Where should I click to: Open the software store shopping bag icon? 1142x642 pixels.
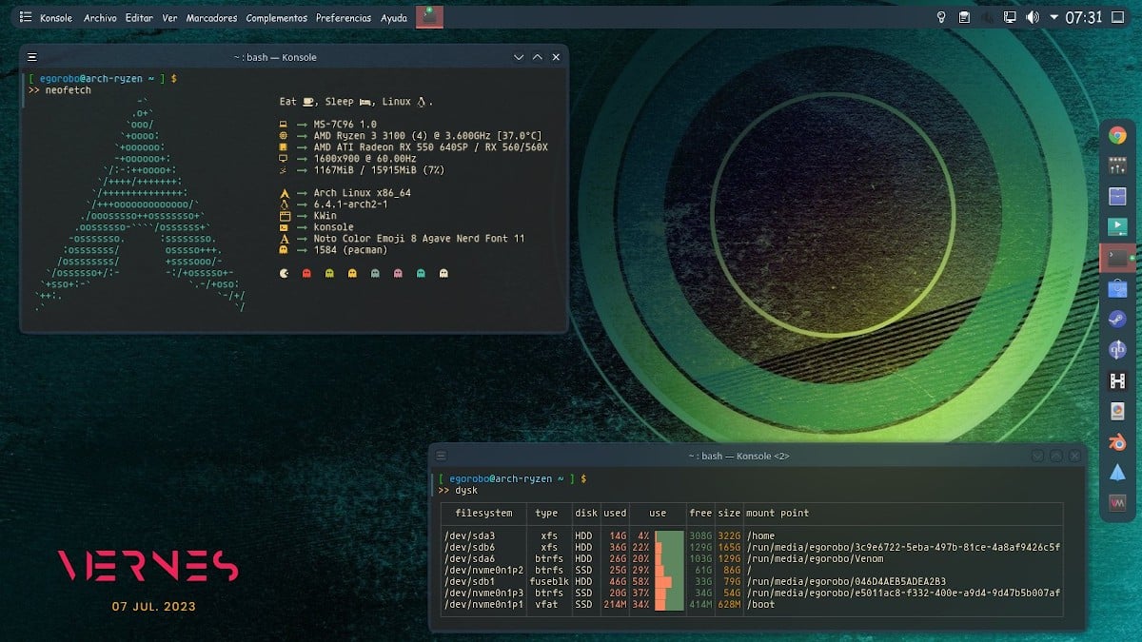(1117, 289)
